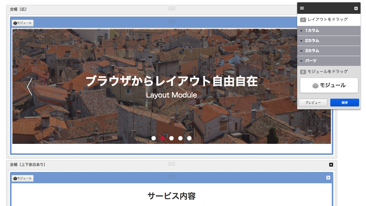The image size is (366, 206).
Task: Select the last carousel dot
Action: pyautogui.click(x=189, y=138)
